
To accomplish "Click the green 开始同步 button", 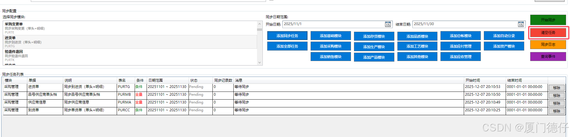I will [x=548, y=20].
